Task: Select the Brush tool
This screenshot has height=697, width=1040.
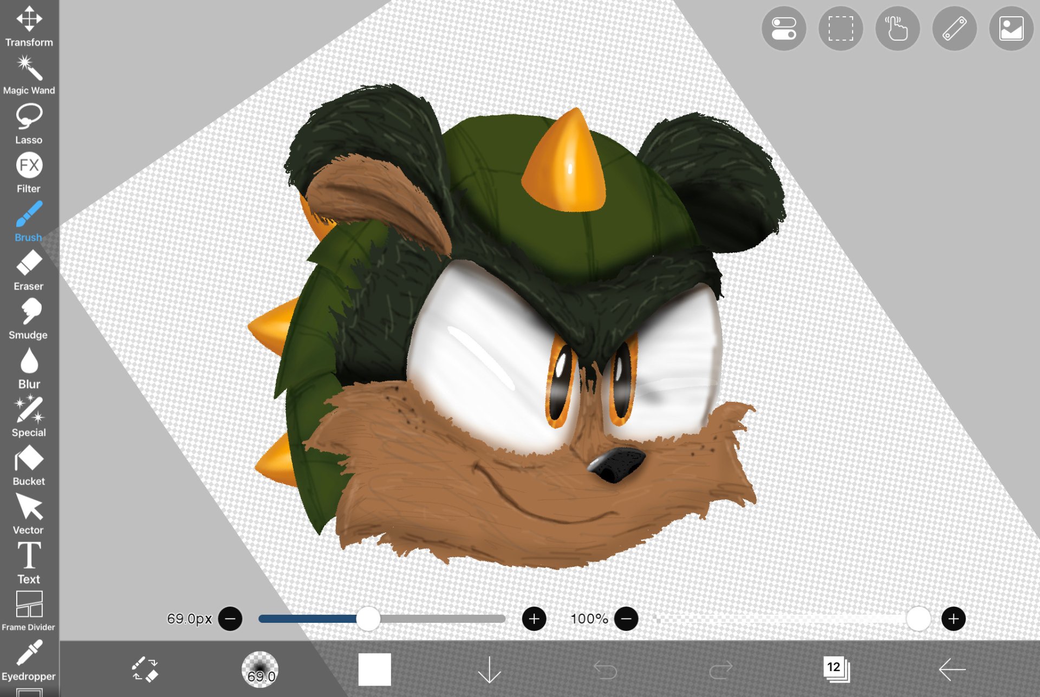Action: click(29, 222)
